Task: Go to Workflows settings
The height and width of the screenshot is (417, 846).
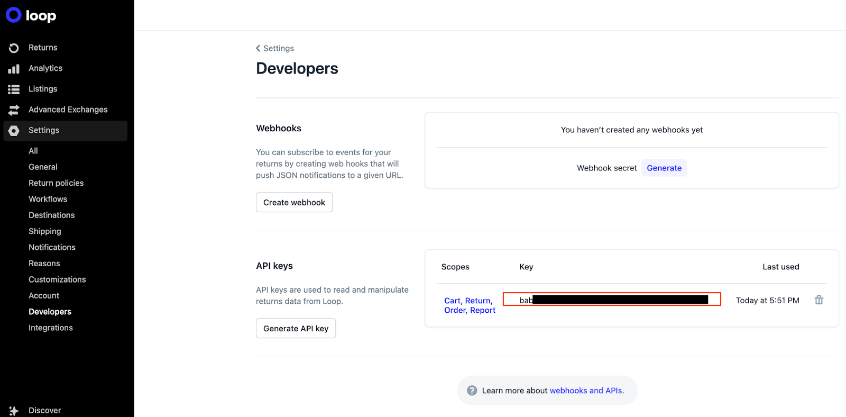Action: (48, 199)
